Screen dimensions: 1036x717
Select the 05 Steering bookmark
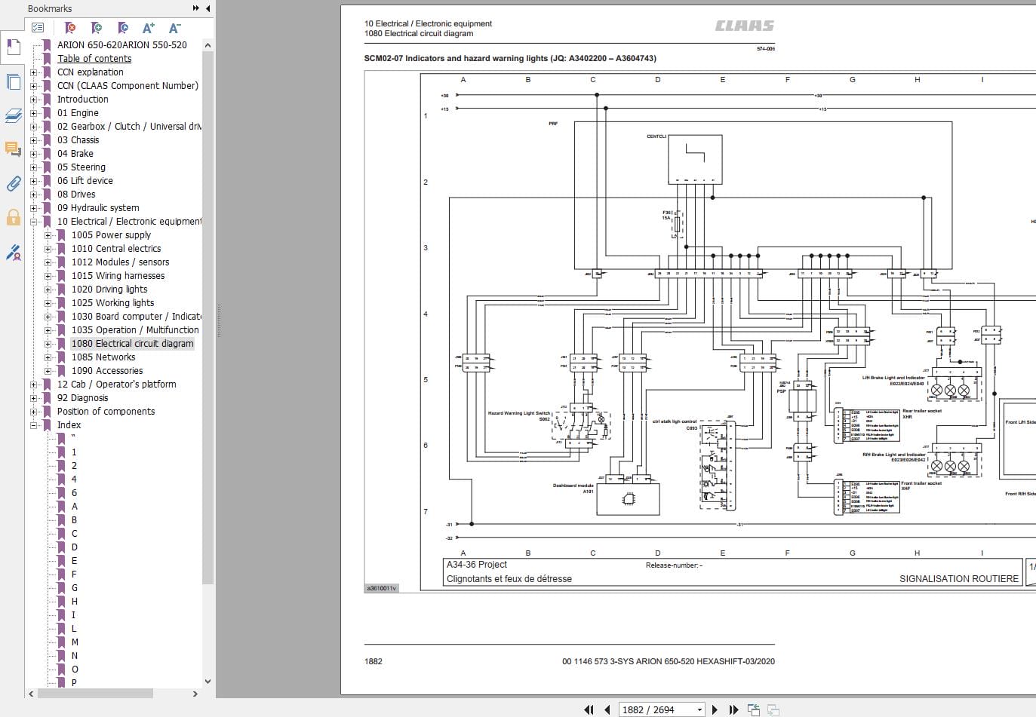(81, 167)
